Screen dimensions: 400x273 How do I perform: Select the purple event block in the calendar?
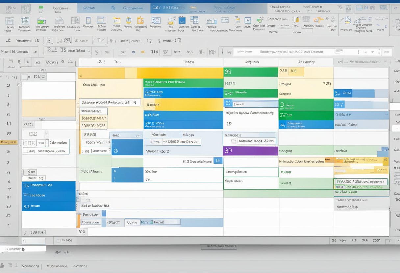[251, 151]
